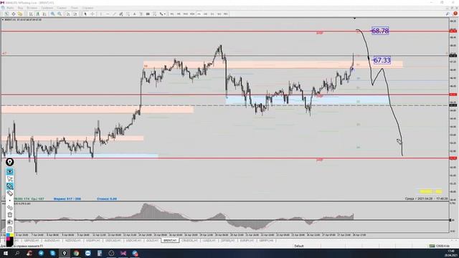Open Google Chrome from the taskbar
Screen dimensions: 459x258
point(76,253)
